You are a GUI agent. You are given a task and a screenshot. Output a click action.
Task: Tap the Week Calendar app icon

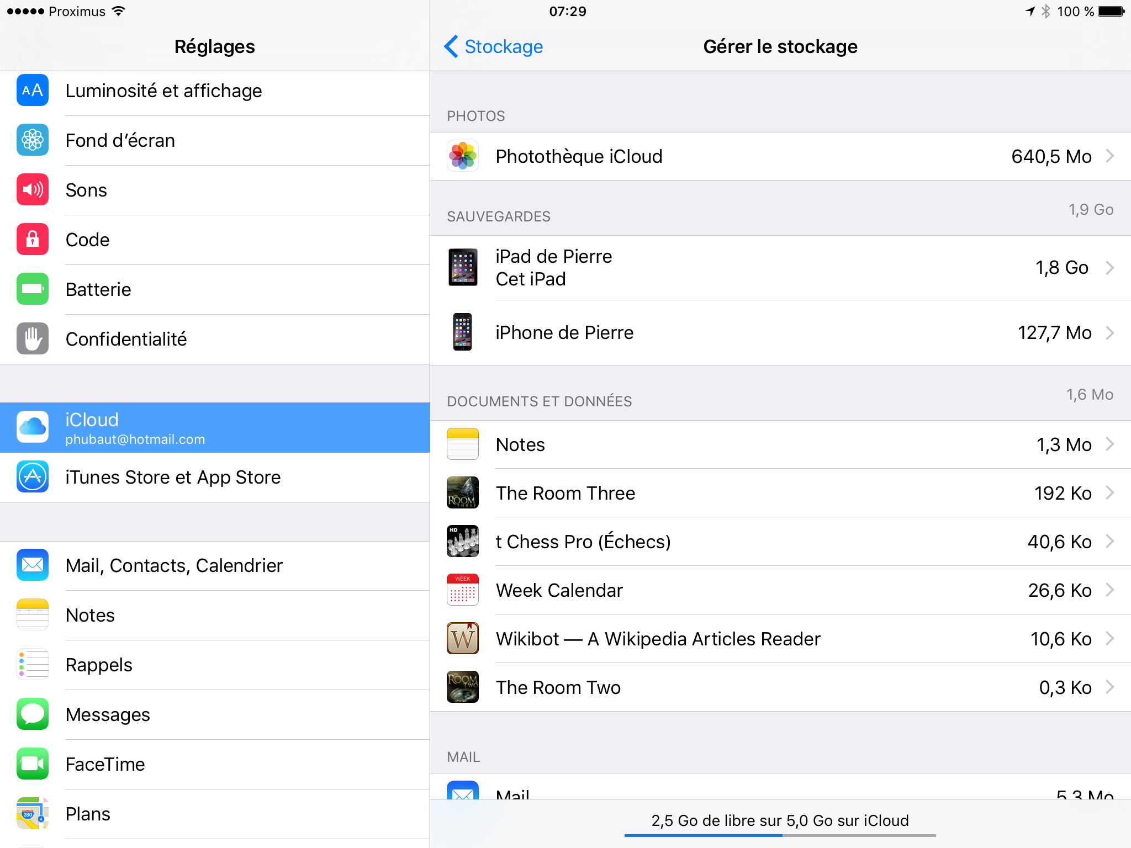tap(463, 590)
